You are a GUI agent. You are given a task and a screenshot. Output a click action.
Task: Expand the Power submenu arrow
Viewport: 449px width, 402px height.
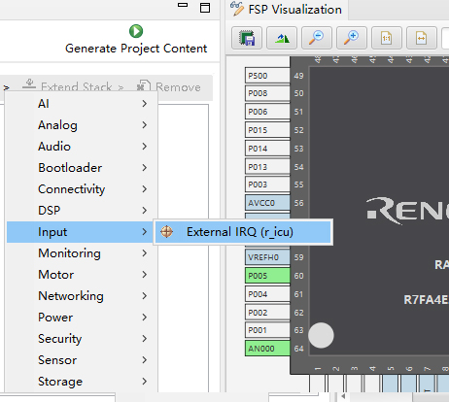click(145, 318)
